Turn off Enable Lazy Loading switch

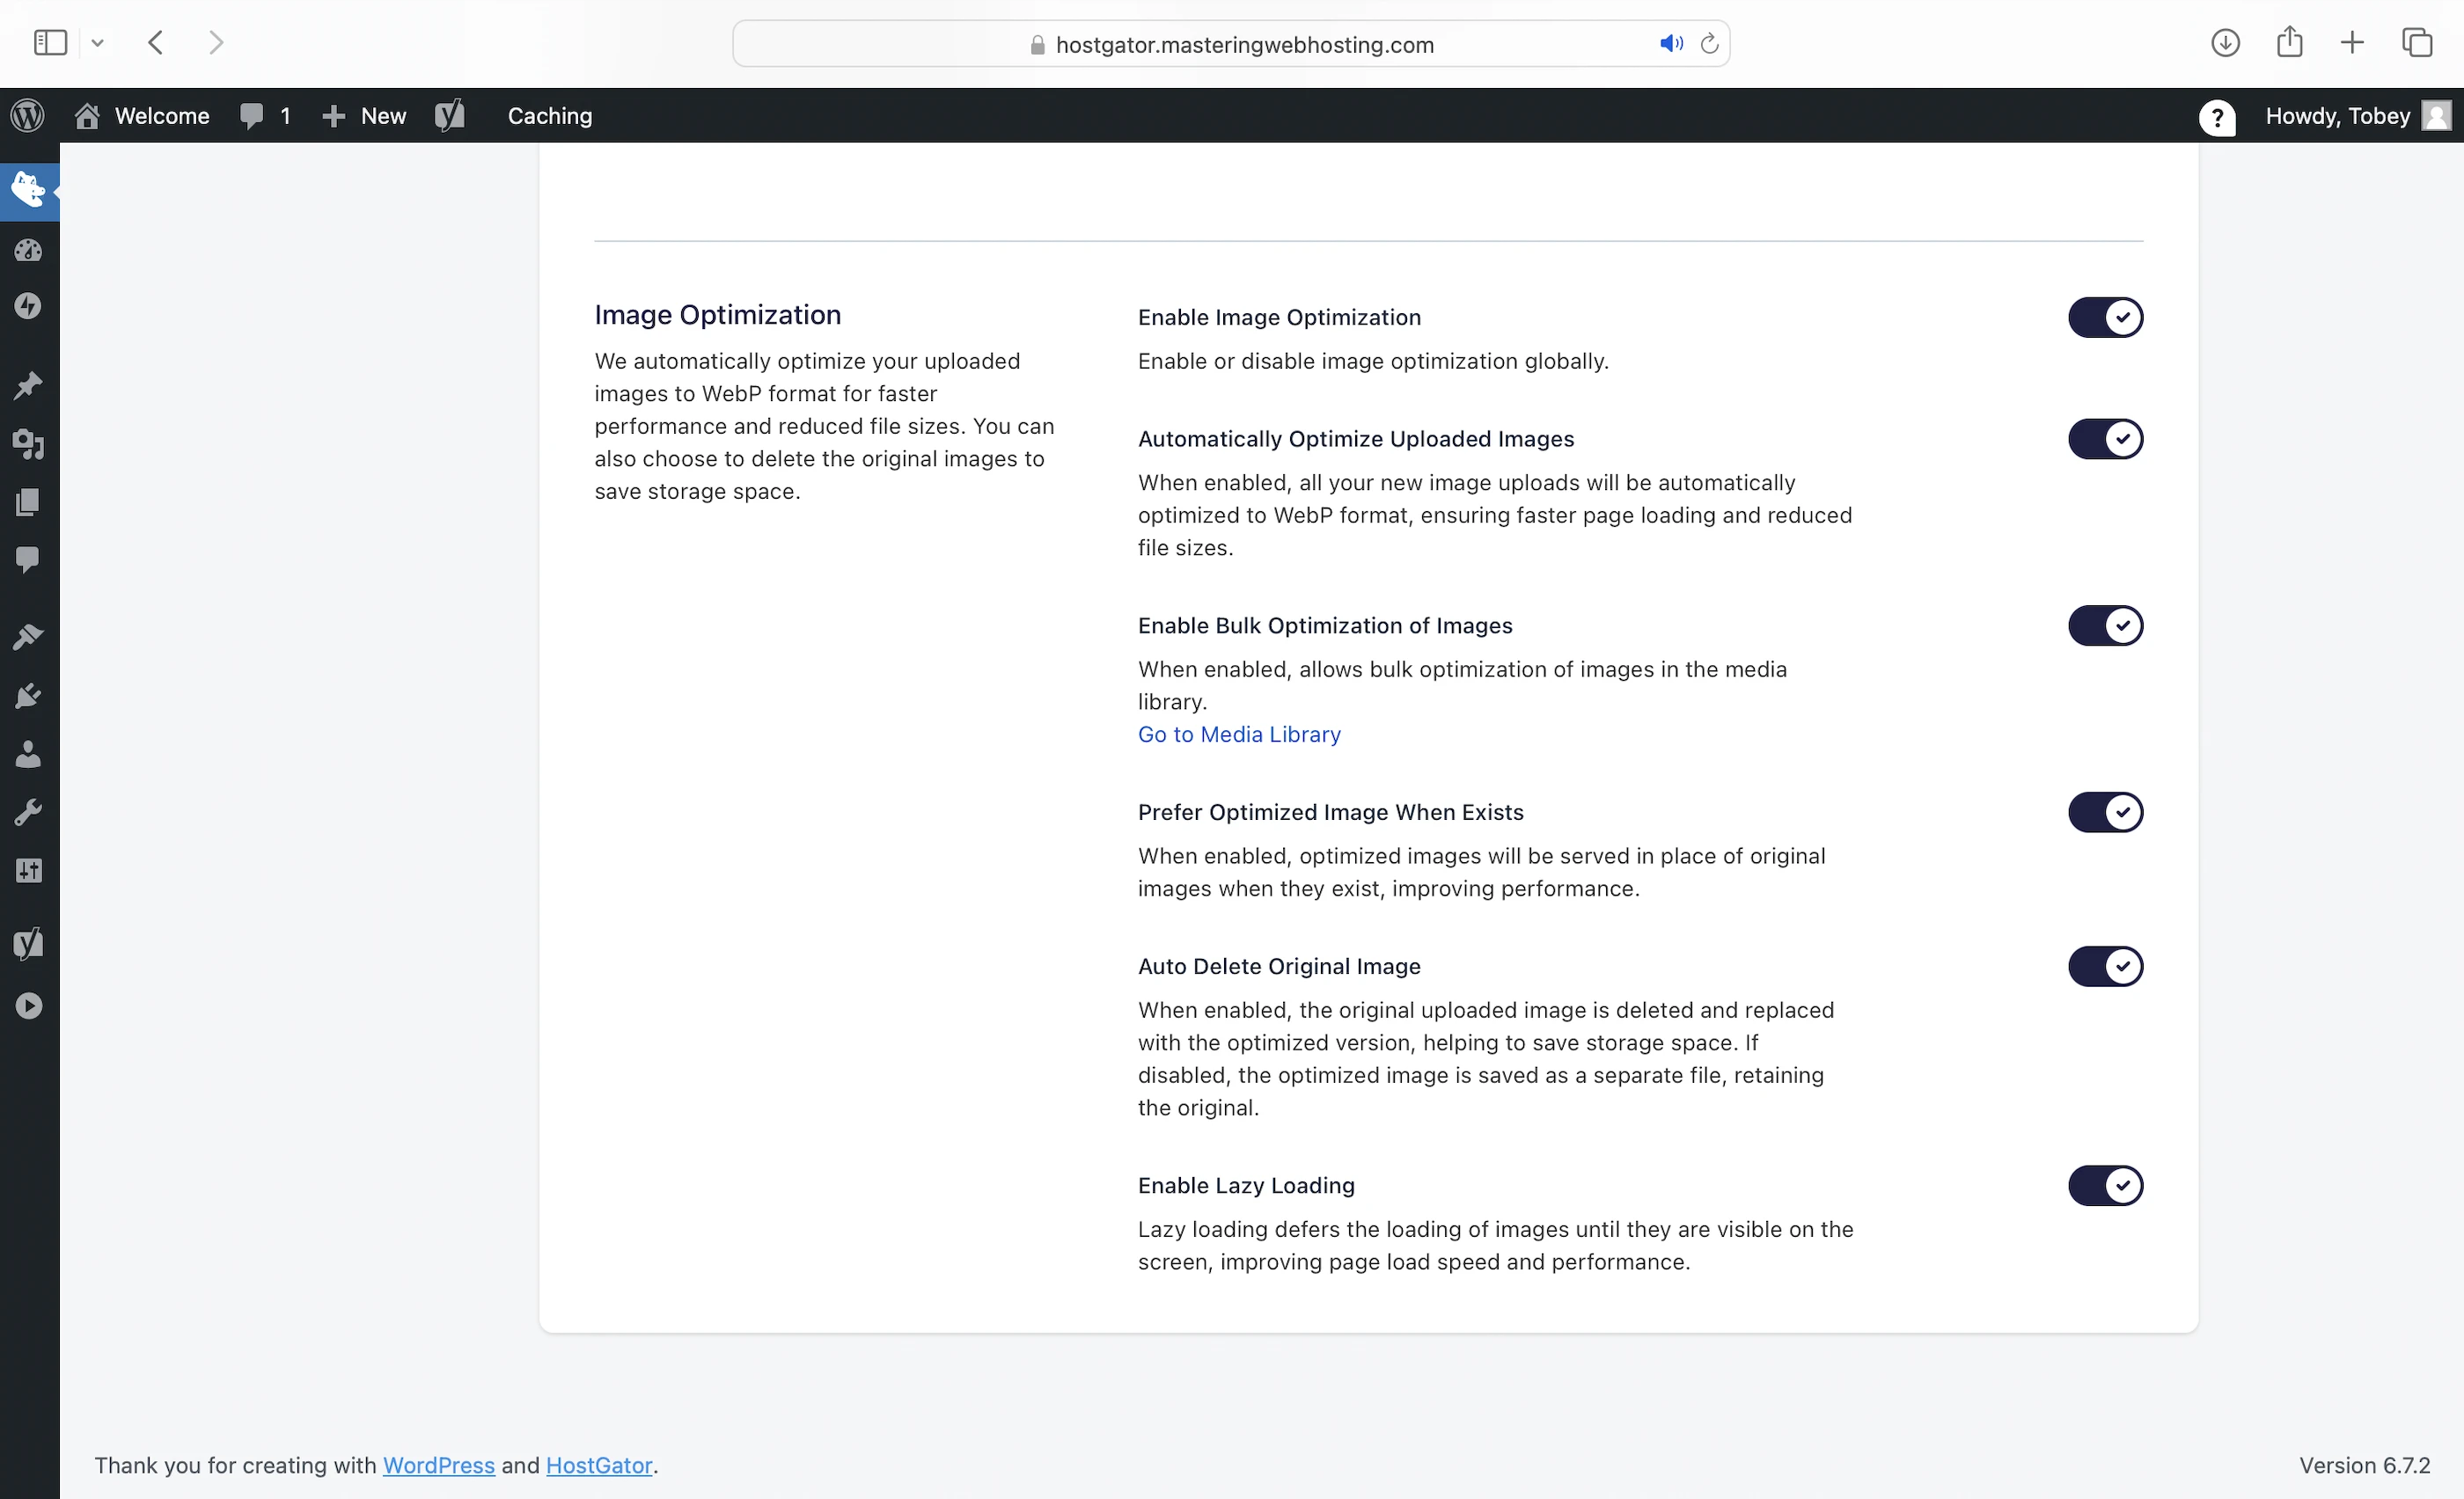2105,1185
